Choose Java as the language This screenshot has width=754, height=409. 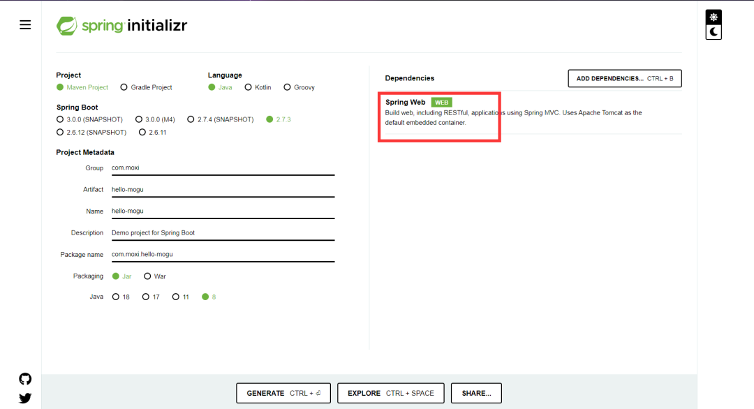[x=220, y=87]
